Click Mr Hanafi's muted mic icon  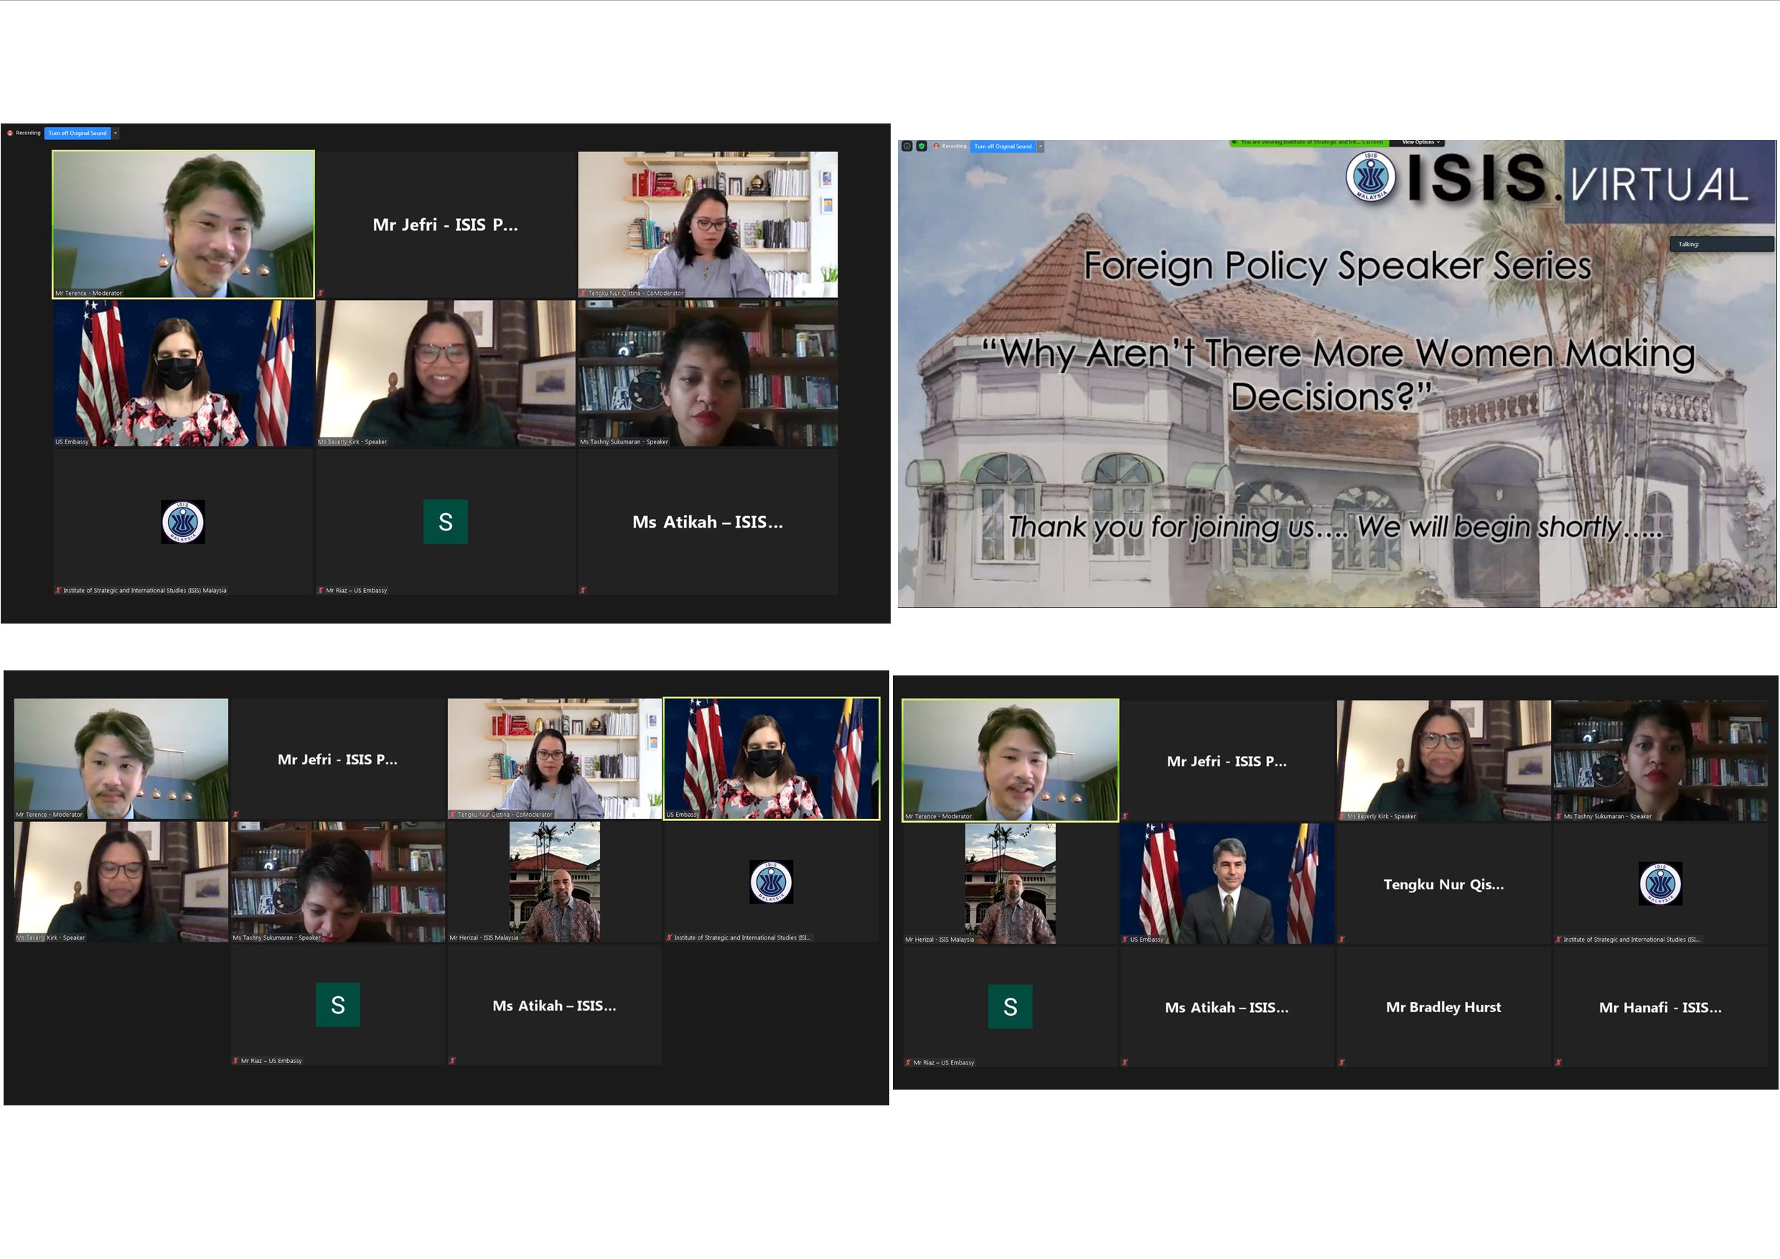pos(1558,1063)
